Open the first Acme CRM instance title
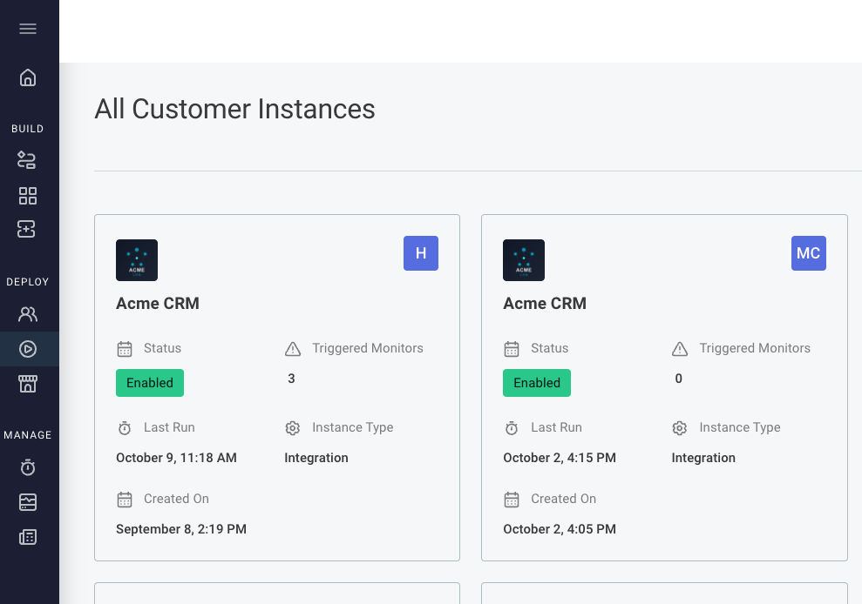862x604 pixels. [x=158, y=303]
